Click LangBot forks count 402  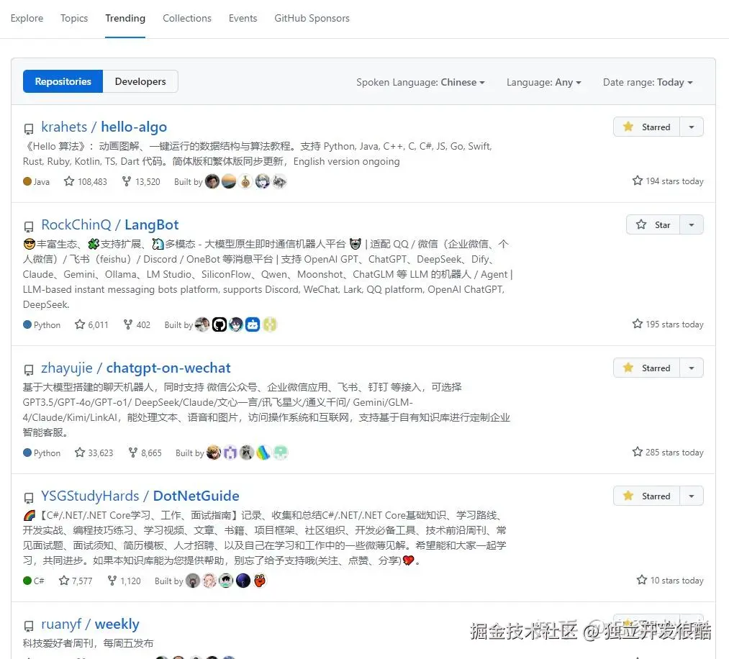point(137,325)
